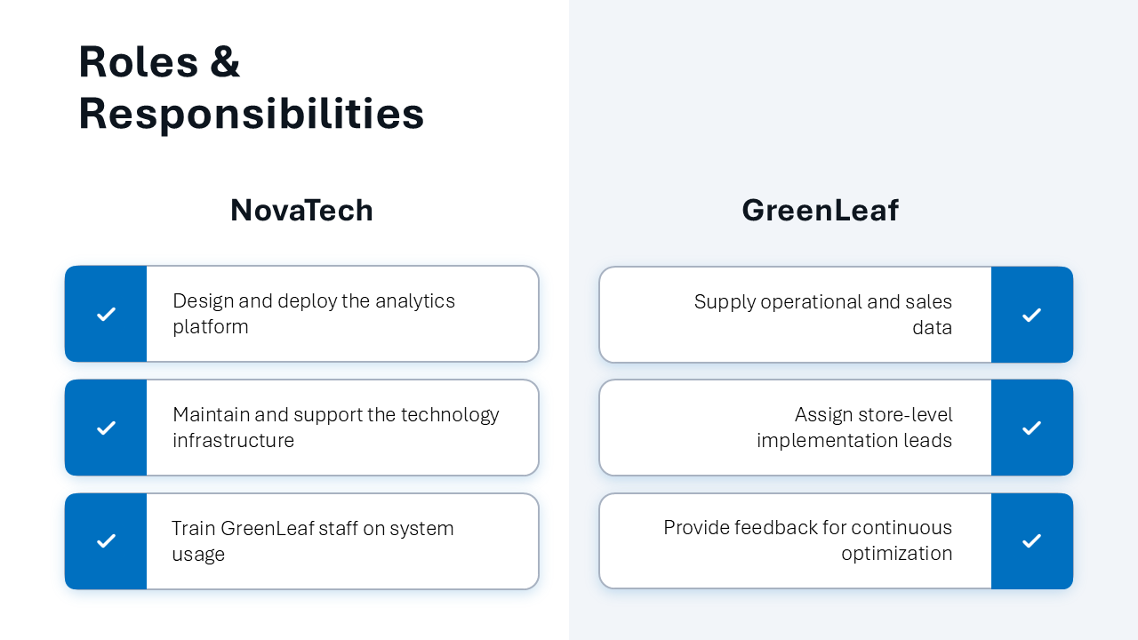
Task: Select the 'Roles & Responsibilities' slide title
Action: pyautogui.click(x=251, y=87)
